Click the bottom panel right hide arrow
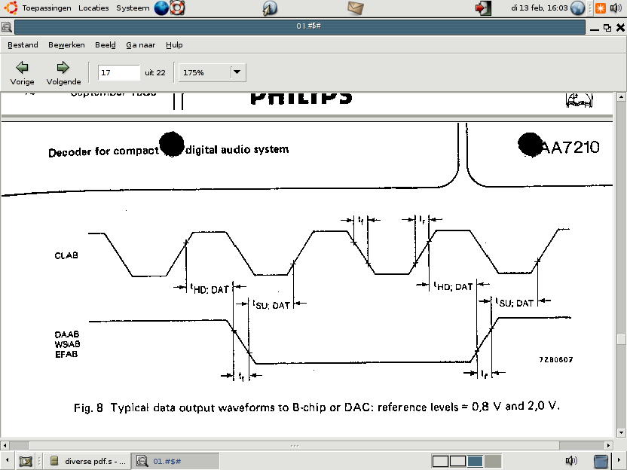627x470 pixels. tap(620, 461)
